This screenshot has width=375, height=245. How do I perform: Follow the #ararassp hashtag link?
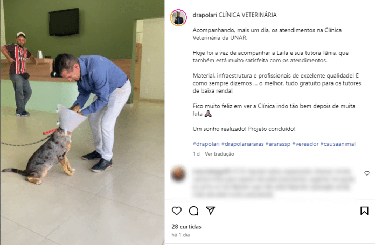(x=277, y=144)
